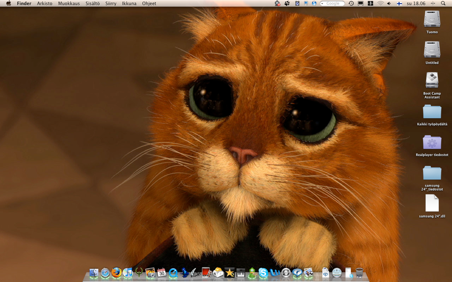Open the feather quill dock icon
The width and height of the screenshot is (452, 282).
(x=196, y=272)
